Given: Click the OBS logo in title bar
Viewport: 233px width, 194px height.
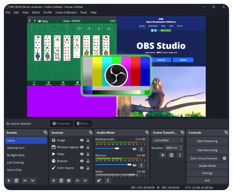Looking at the screenshot, I should [7, 7].
